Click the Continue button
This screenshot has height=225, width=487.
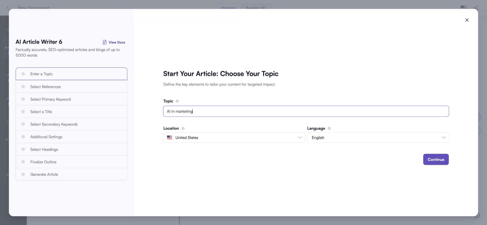tap(436, 160)
